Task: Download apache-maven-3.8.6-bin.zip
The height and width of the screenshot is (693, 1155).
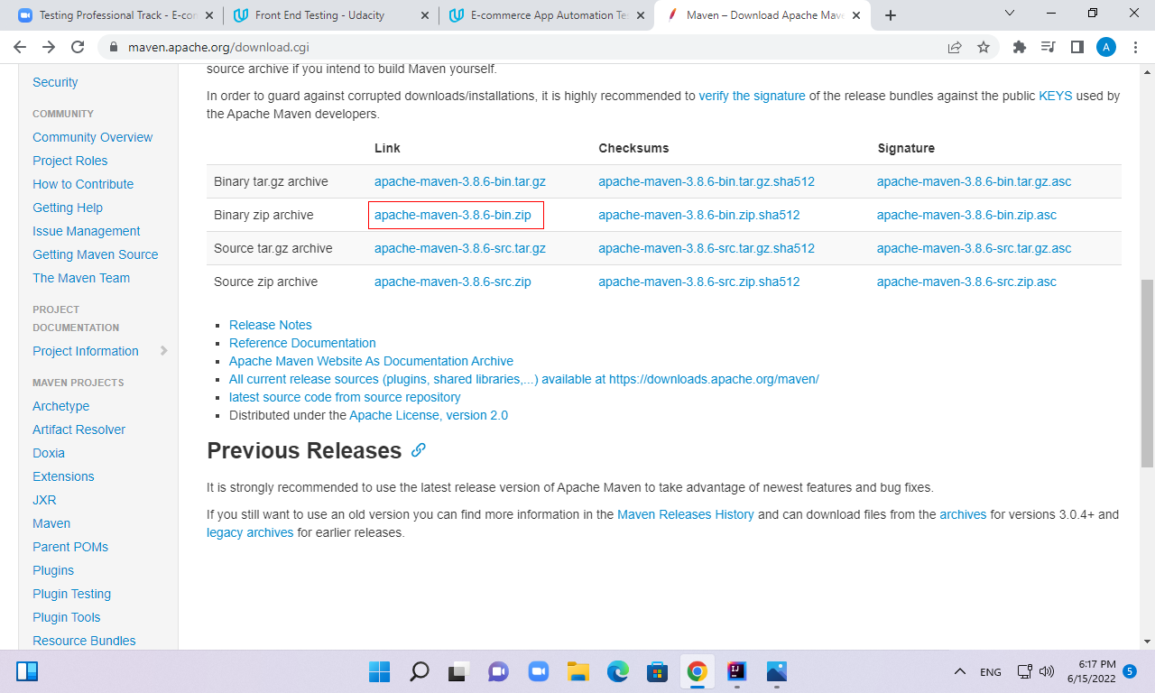Action: [x=452, y=215]
